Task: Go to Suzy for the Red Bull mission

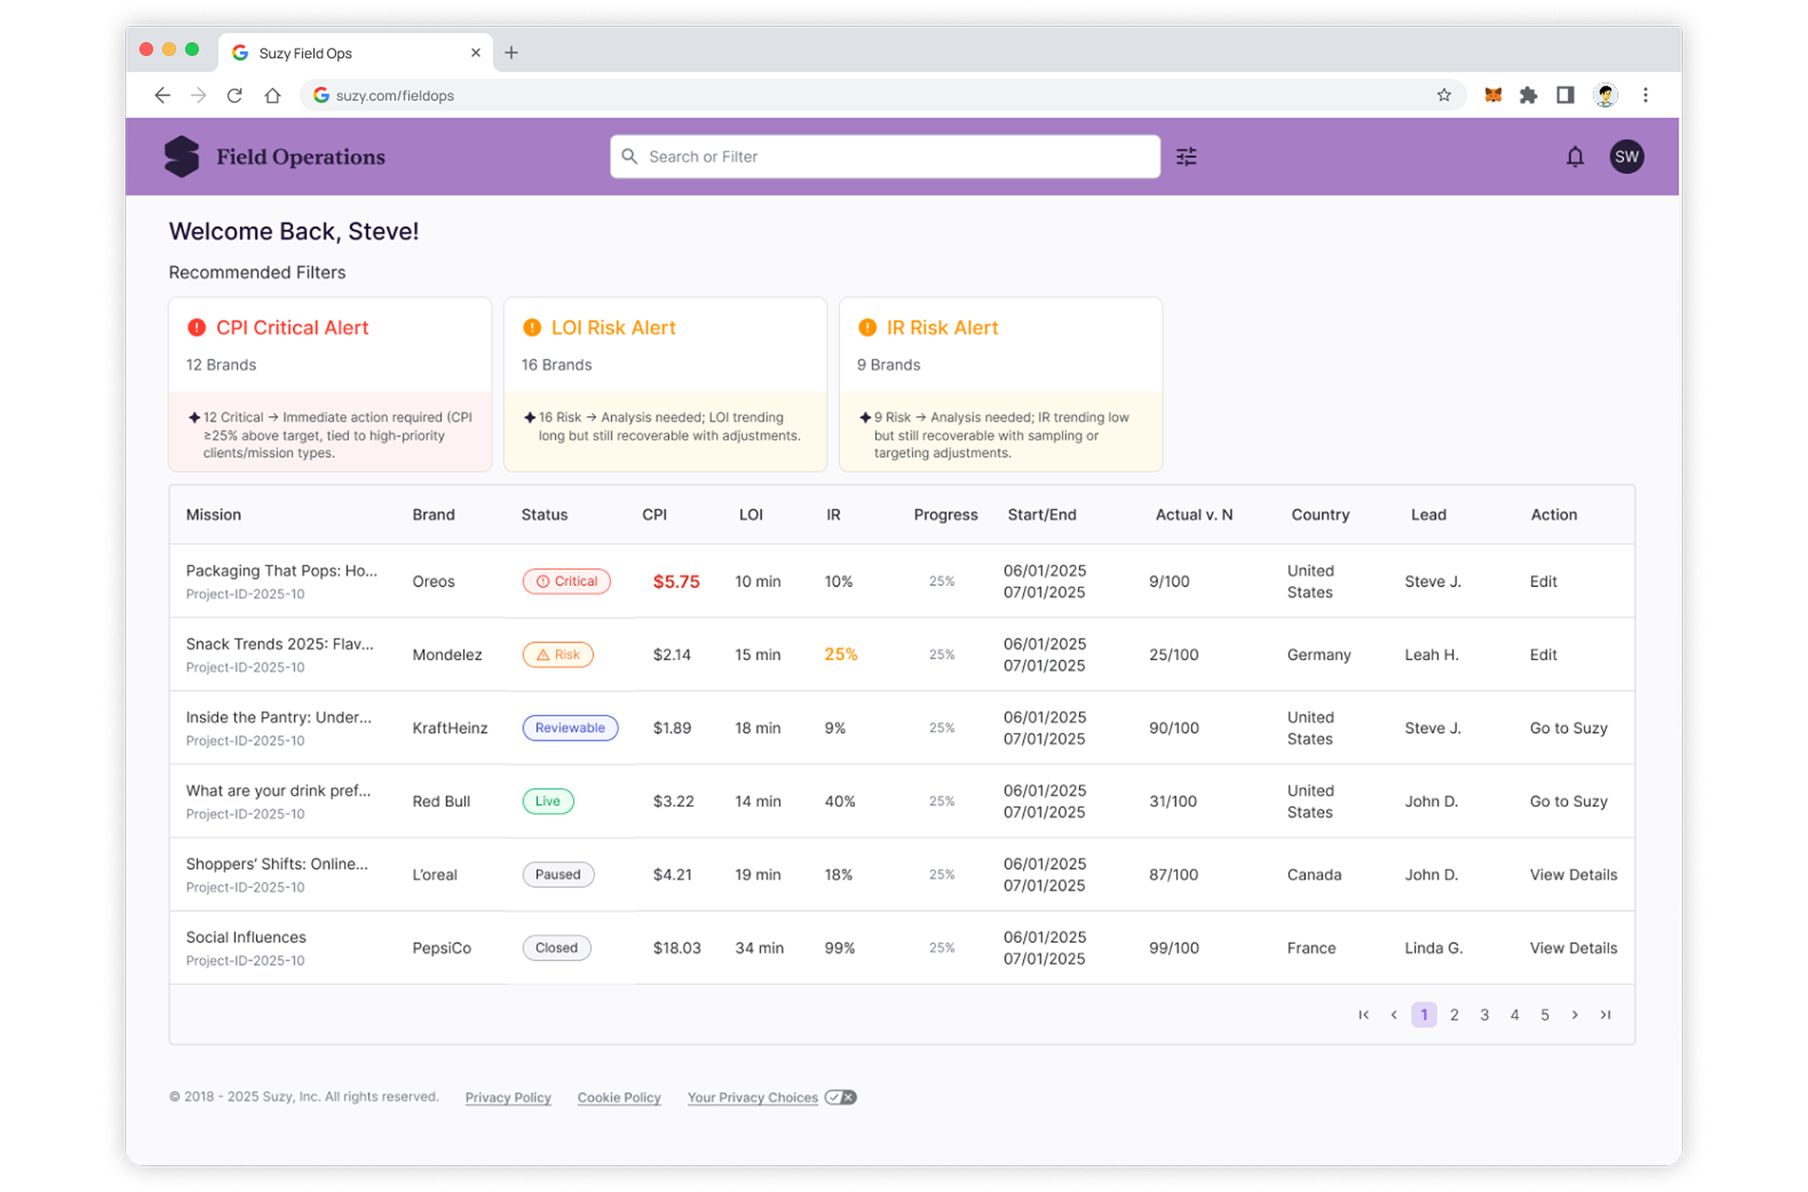Action: click(x=1568, y=801)
